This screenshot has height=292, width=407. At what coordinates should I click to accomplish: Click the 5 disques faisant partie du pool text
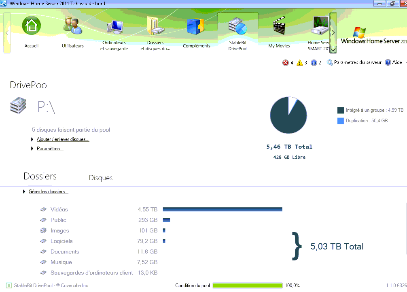[x=71, y=130]
